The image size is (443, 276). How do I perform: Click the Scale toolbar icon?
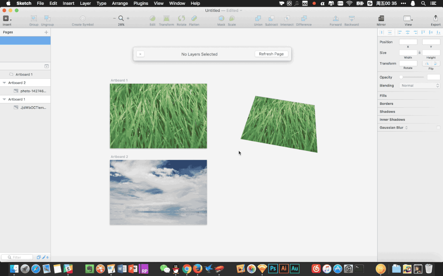pyautogui.click(x=232, y=19)
